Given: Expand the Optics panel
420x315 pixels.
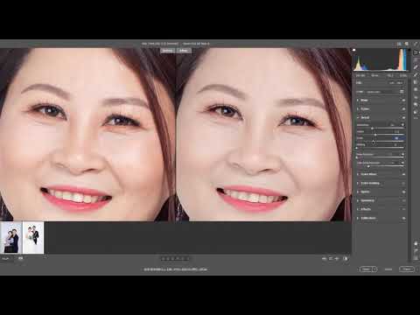Looking at the screenshot, I should tap(358, 192).
